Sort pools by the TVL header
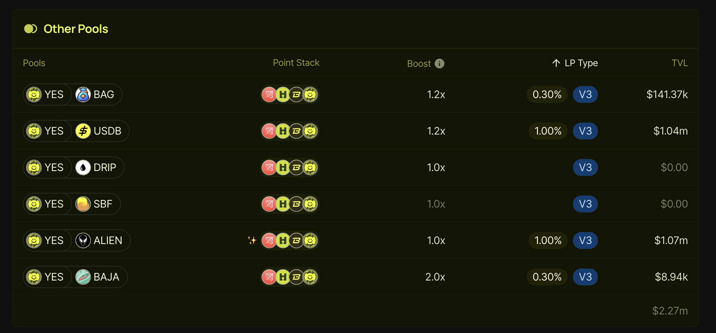 (x=679, y=63)
